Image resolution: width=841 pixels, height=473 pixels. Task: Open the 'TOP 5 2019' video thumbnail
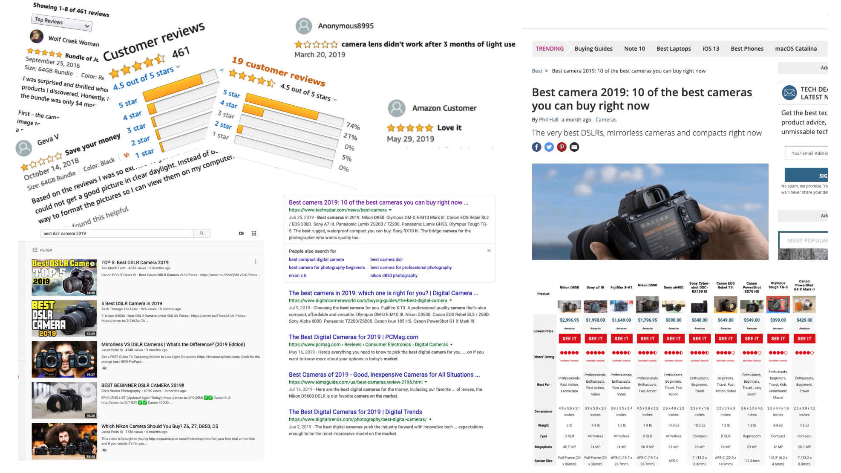pyautogui.click(x=64, y=277)
